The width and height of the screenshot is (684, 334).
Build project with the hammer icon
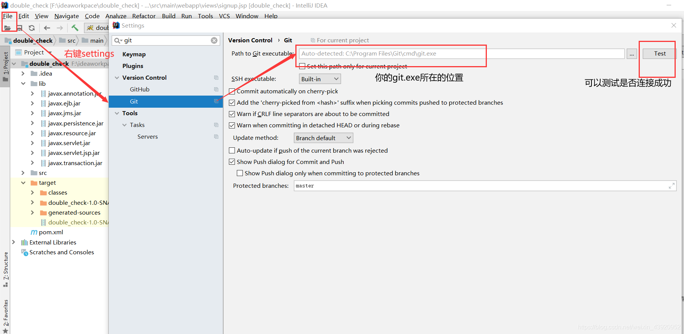click(75, 28)
